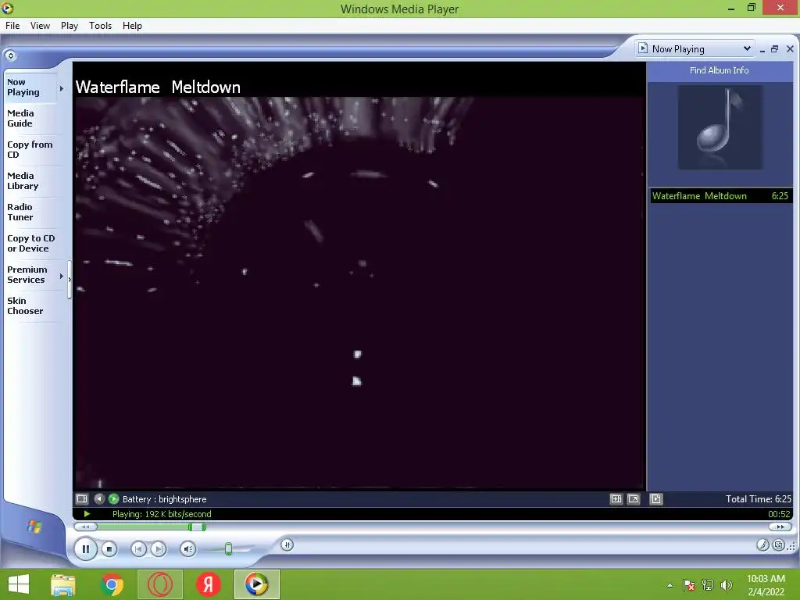Click the resize grip in the player corner
Image resolution: width=800 pixels, height=600 pixels.
point(792,547)
